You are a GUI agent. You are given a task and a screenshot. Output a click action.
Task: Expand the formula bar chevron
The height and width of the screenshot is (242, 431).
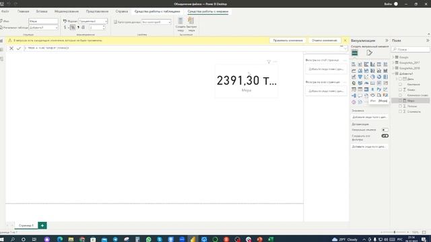point(345,48)
